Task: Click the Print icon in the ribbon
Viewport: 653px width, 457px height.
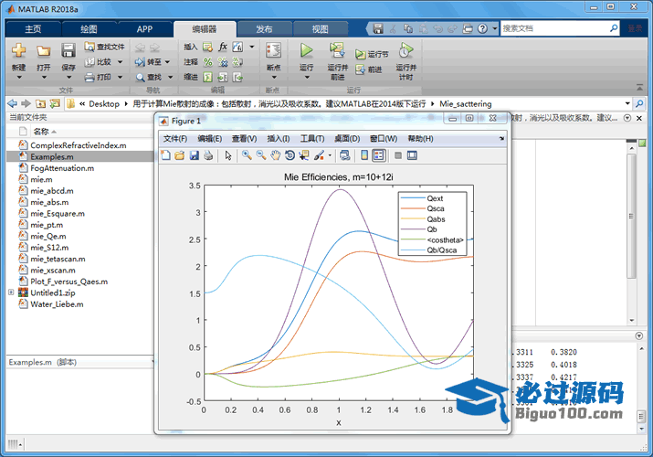Action: [x=90, y=77]
